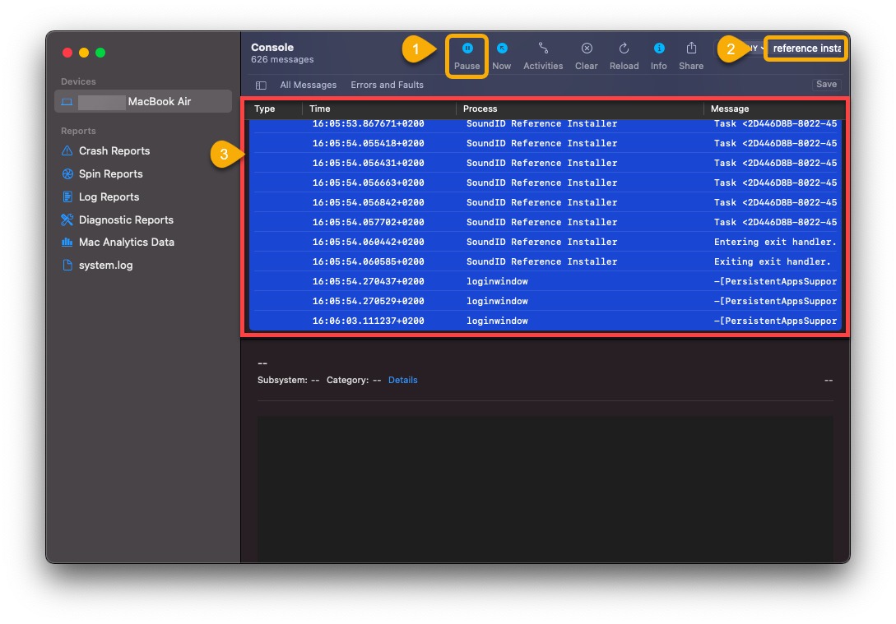This screenshot has width=896, height=624.
Task: Select loginwindow message at 16:06:03.111237+0200
Action: pyautogui.click(x=545, y=321)
